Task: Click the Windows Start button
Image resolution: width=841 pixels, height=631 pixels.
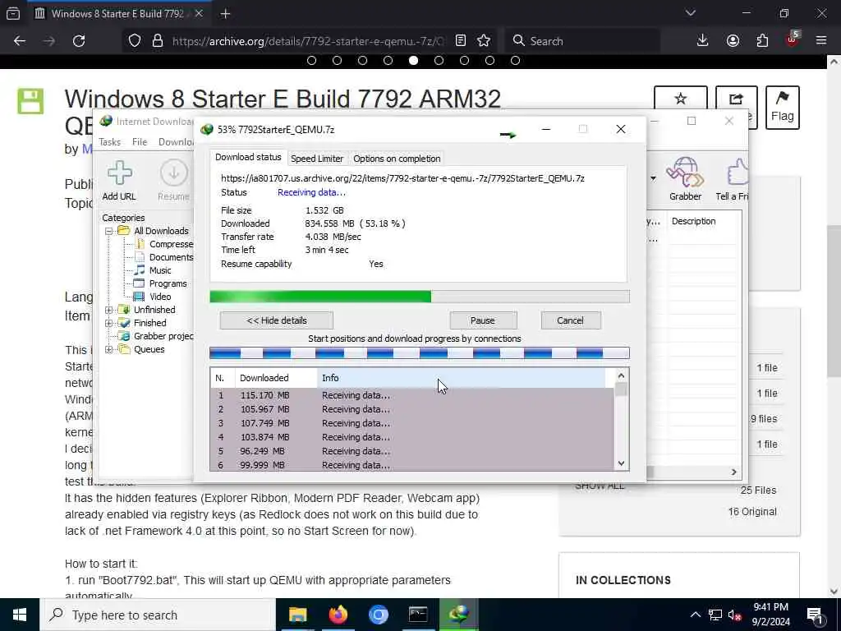Action: point(20,615)
